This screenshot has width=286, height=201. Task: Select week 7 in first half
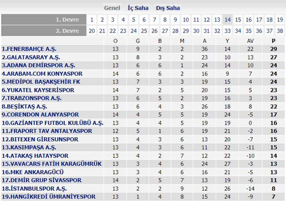coord(154,20)
